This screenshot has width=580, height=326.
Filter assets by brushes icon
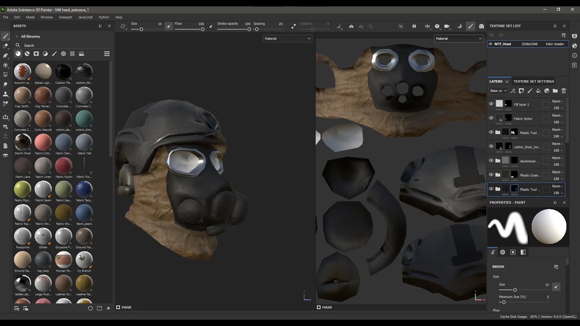coord(54,53)
